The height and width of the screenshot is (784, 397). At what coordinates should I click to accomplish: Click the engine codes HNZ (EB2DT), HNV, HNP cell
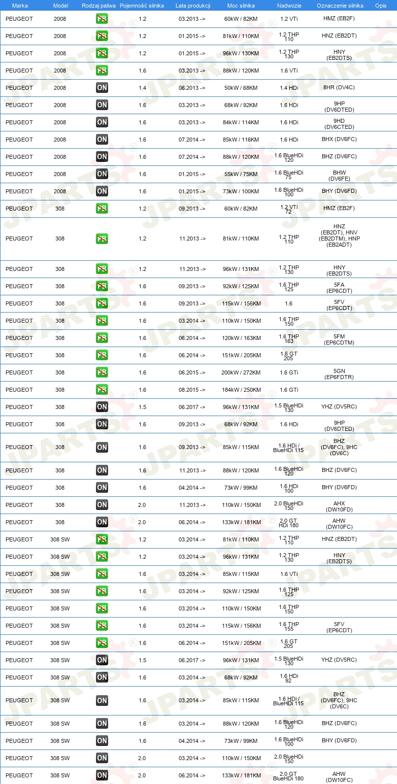pos(339,235)
